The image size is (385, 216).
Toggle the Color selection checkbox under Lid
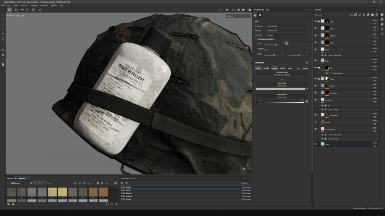click(330, 73)
